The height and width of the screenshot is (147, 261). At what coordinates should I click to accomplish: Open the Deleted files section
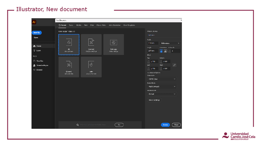pos(34,70)
